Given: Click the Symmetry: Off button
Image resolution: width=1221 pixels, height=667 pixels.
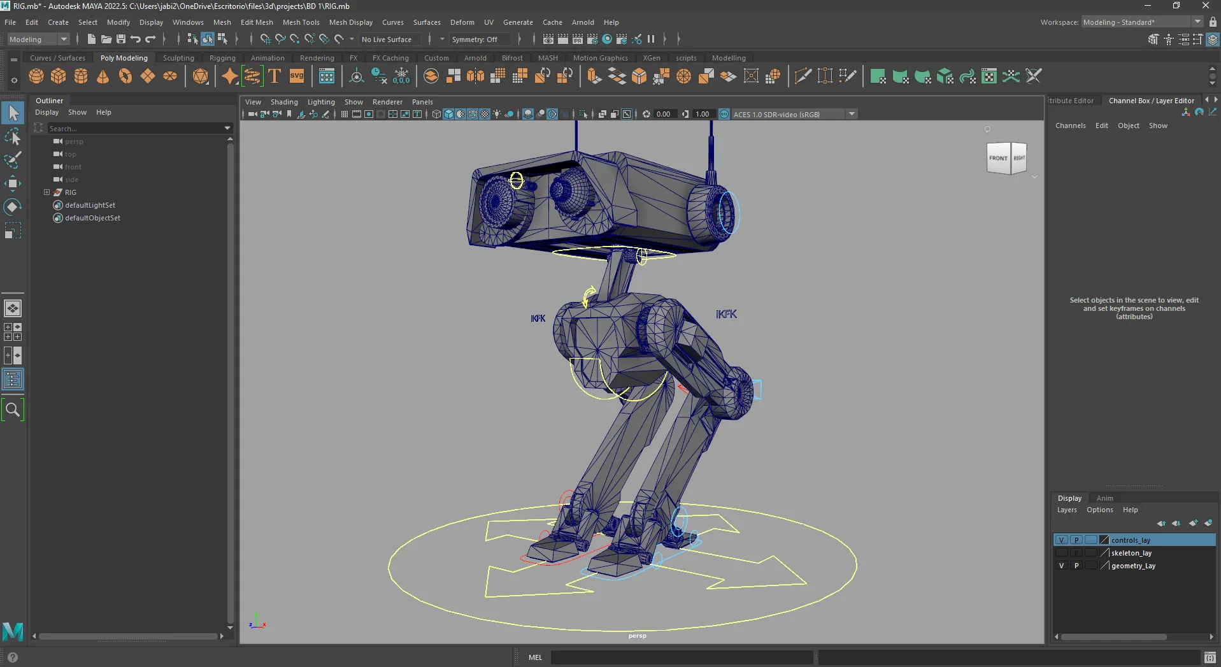Looking at the screenshot, I should pos(475,39).
